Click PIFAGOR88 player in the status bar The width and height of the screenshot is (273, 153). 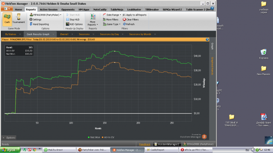pos(198,144)
